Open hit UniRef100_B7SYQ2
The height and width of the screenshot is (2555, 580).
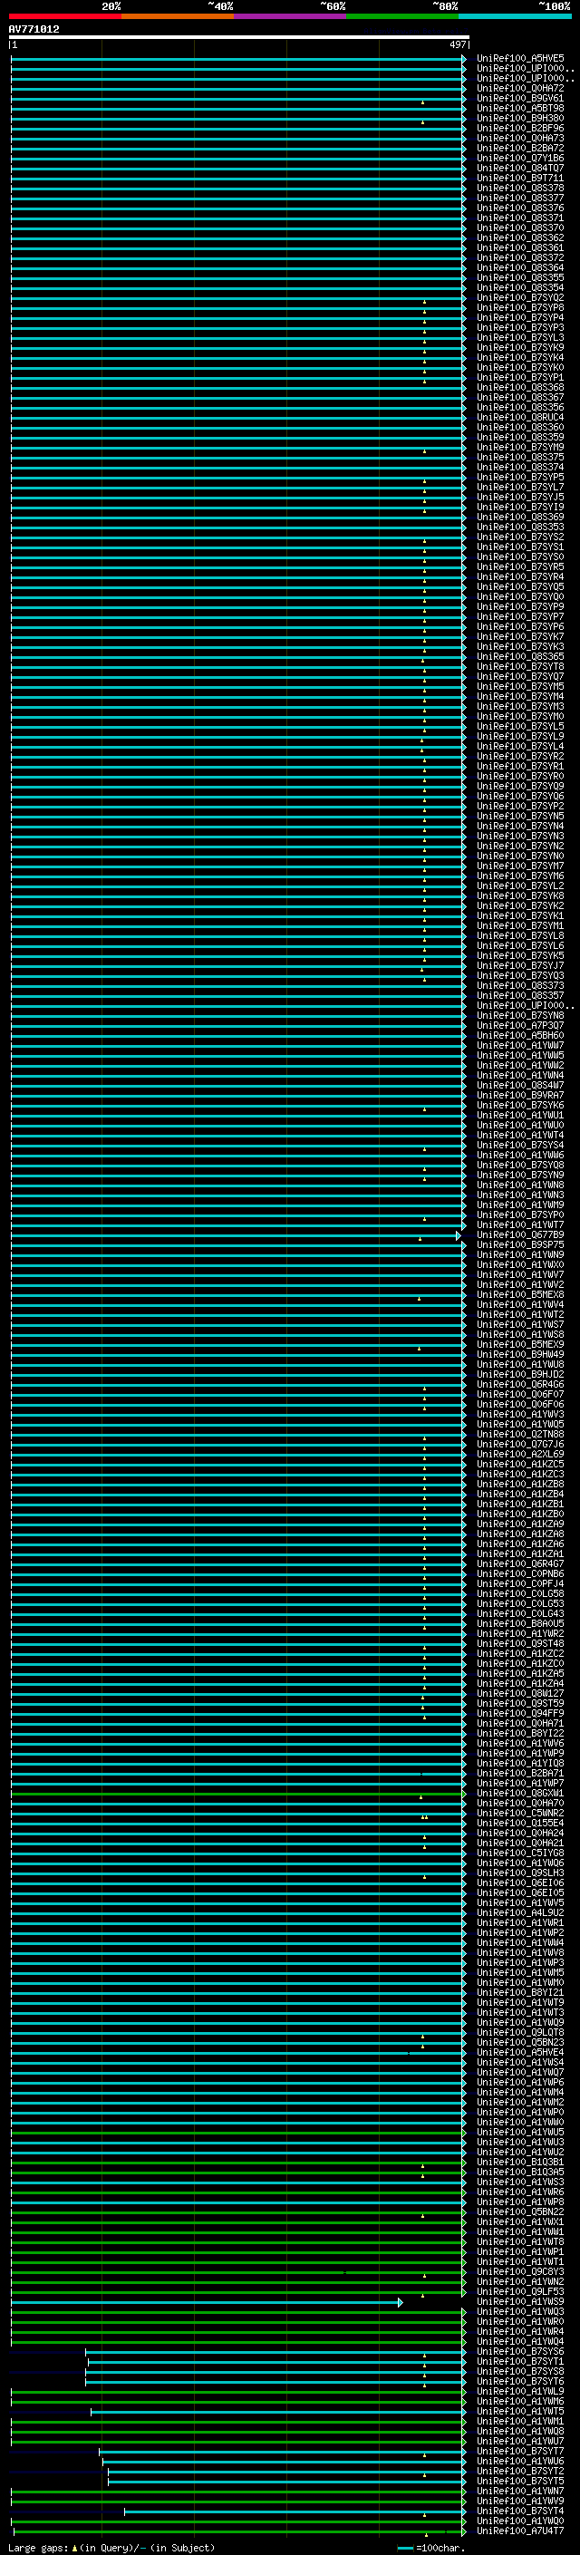pos(520,297)
